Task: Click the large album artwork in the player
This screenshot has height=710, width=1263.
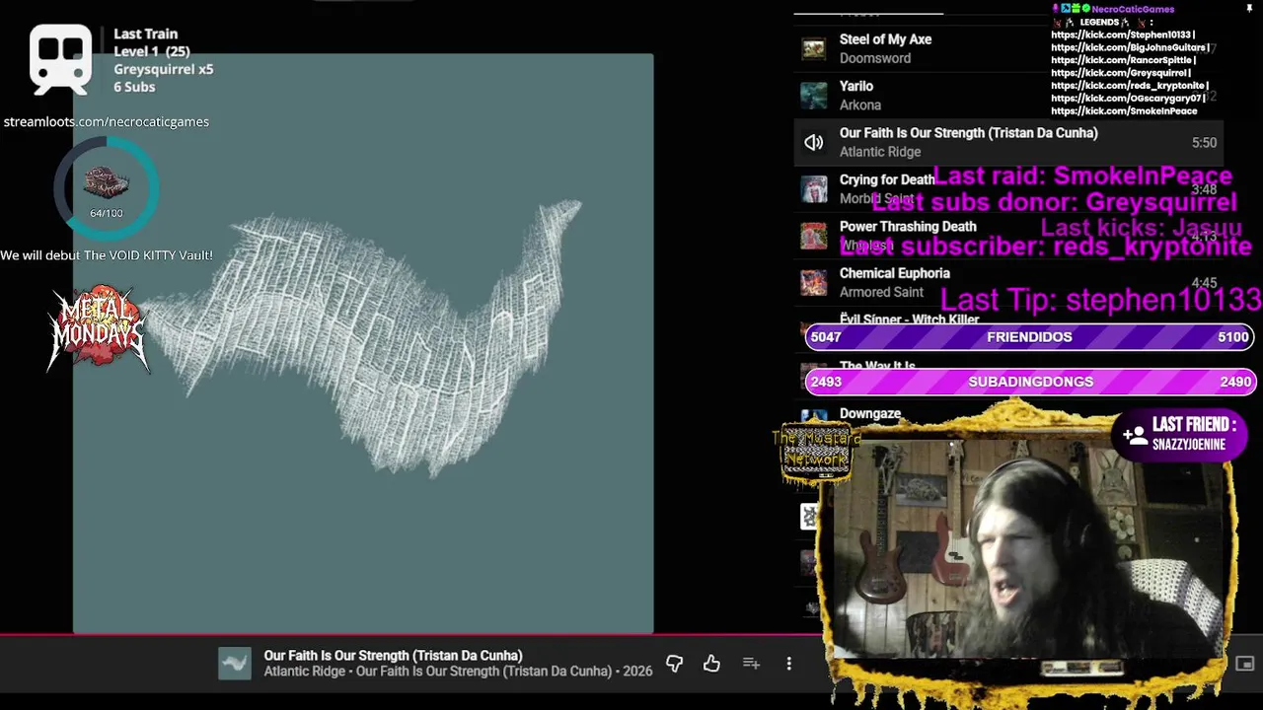Action: pyautogui.click(x=363, y=343)
